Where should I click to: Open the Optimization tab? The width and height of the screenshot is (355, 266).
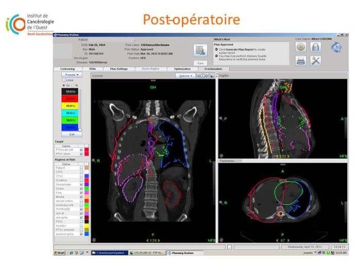182,69
